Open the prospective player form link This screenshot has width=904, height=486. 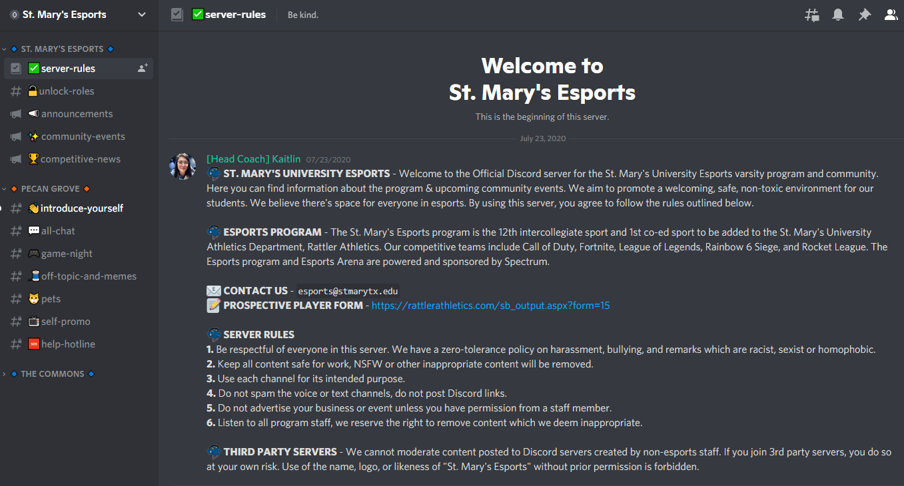pos(490,306)
